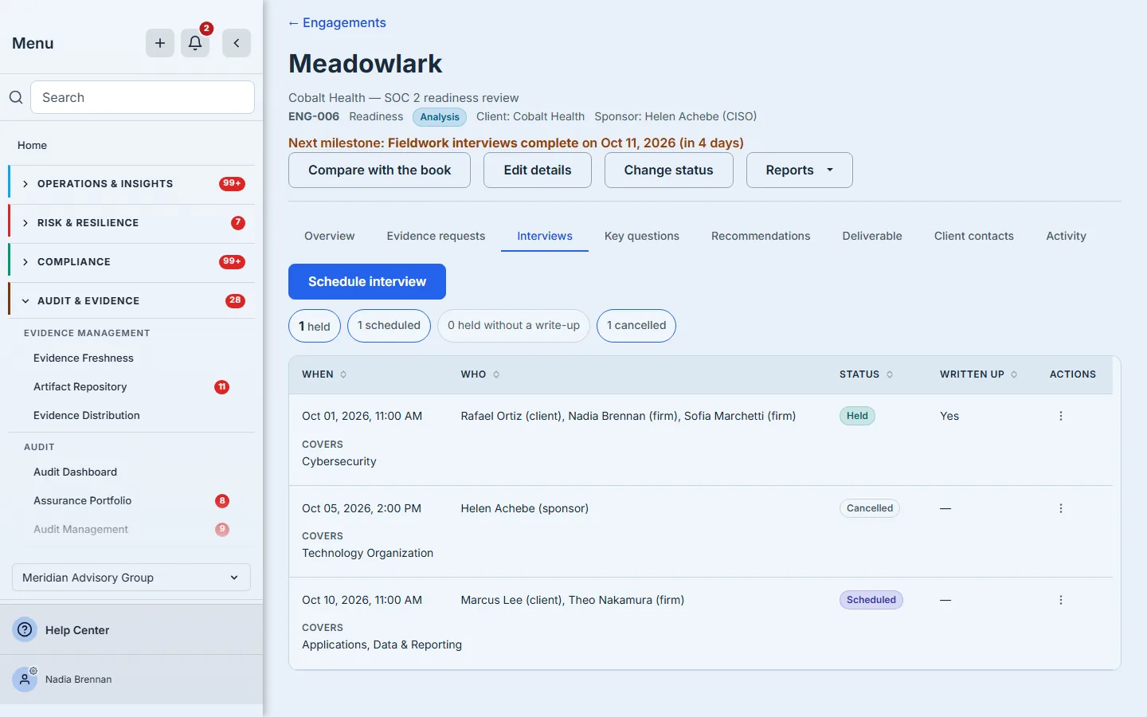Open Artifact Repository page
This screenshot has width=1147, height=717.
pos(80,387)
